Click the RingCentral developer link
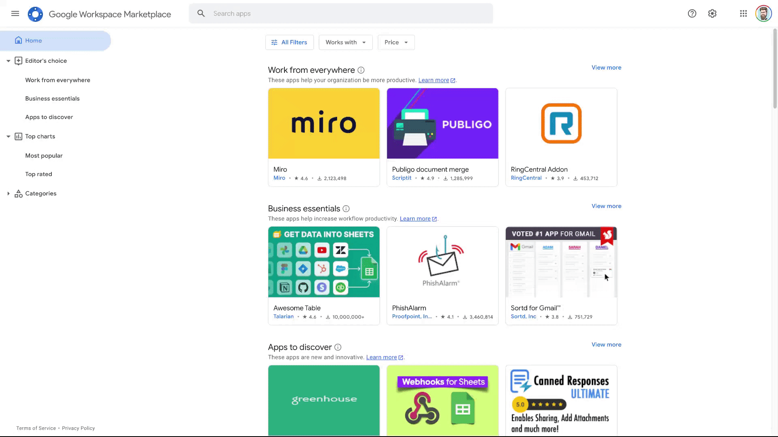 point(526,178)
